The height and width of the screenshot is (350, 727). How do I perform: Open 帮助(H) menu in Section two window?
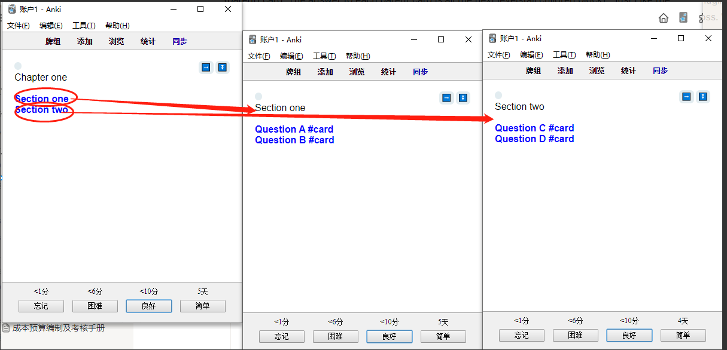pyautogui.click(x=598, y=55)
